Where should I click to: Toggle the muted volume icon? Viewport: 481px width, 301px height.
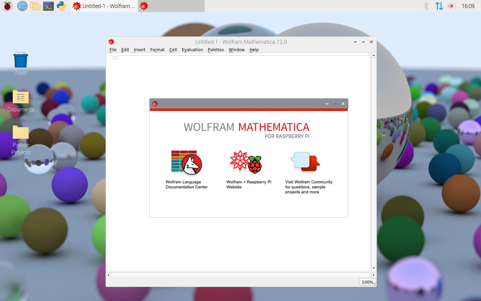pyautogui.click(x=451, y=6)
